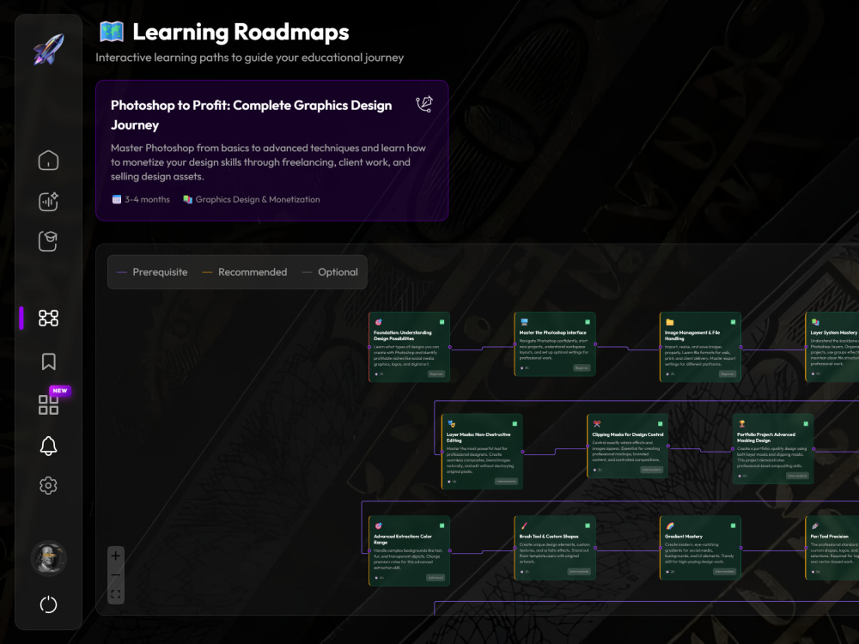Toggle completion checkbox on Foundation: Understanding Design Possibilities
Screen dimensions: 859x644
click(442, 322)
